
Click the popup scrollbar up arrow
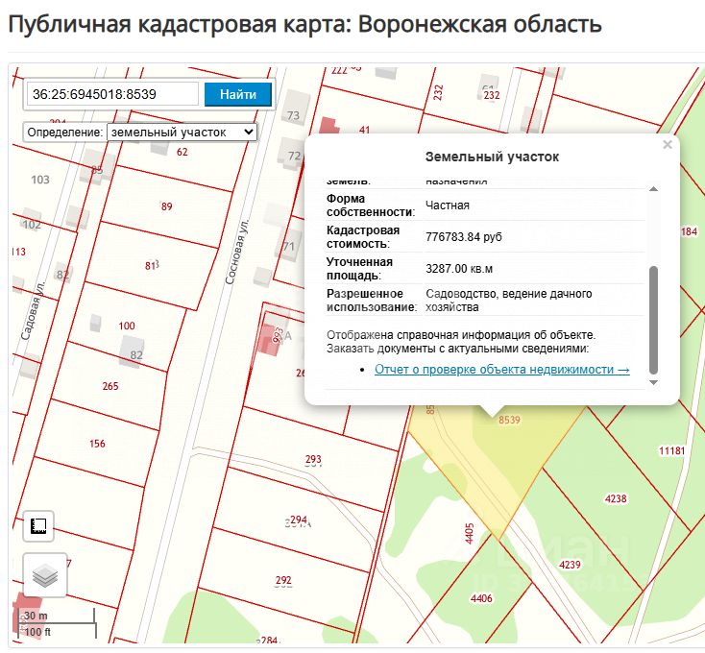tap(654, 189)
